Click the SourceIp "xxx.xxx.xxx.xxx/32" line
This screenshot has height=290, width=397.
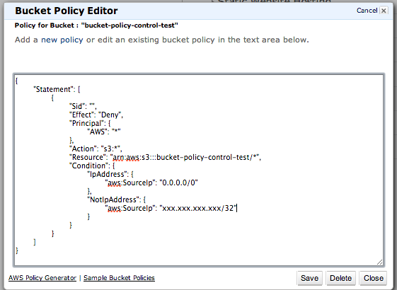coord(171,208)
